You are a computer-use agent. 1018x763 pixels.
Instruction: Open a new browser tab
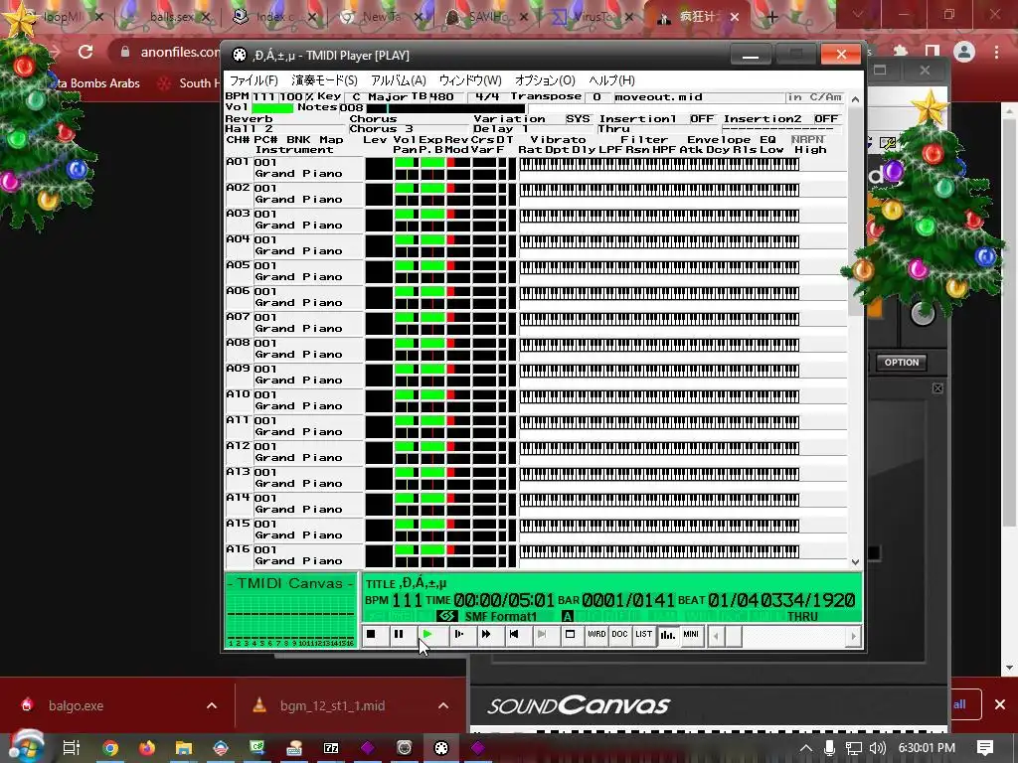point(771,18)
